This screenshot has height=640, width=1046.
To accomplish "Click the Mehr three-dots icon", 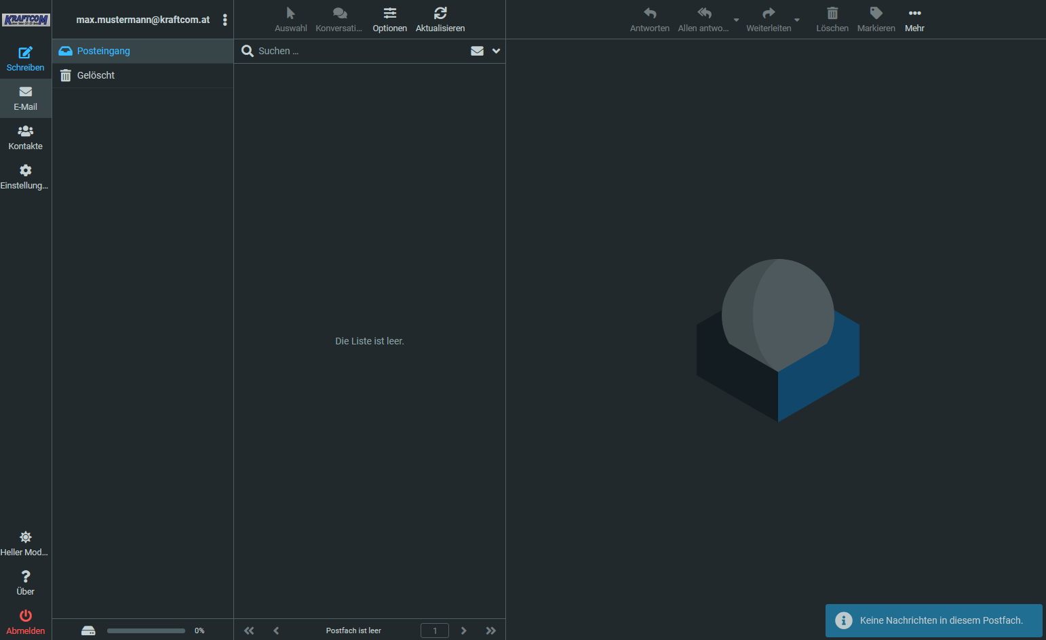I will point(914,14).
